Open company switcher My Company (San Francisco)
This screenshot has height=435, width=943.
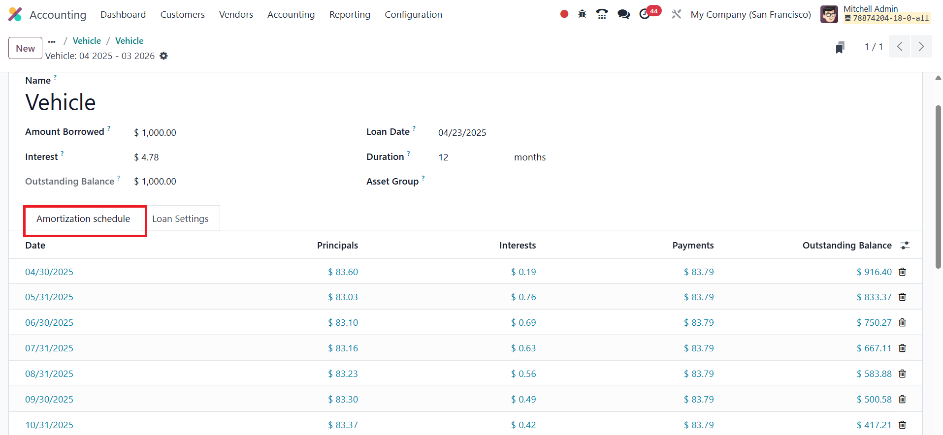pyautogui.click(x=750, y=15)
